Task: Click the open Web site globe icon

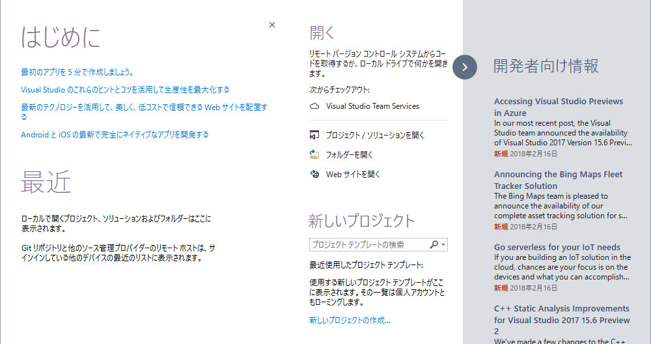Action: tap(314, 174)
